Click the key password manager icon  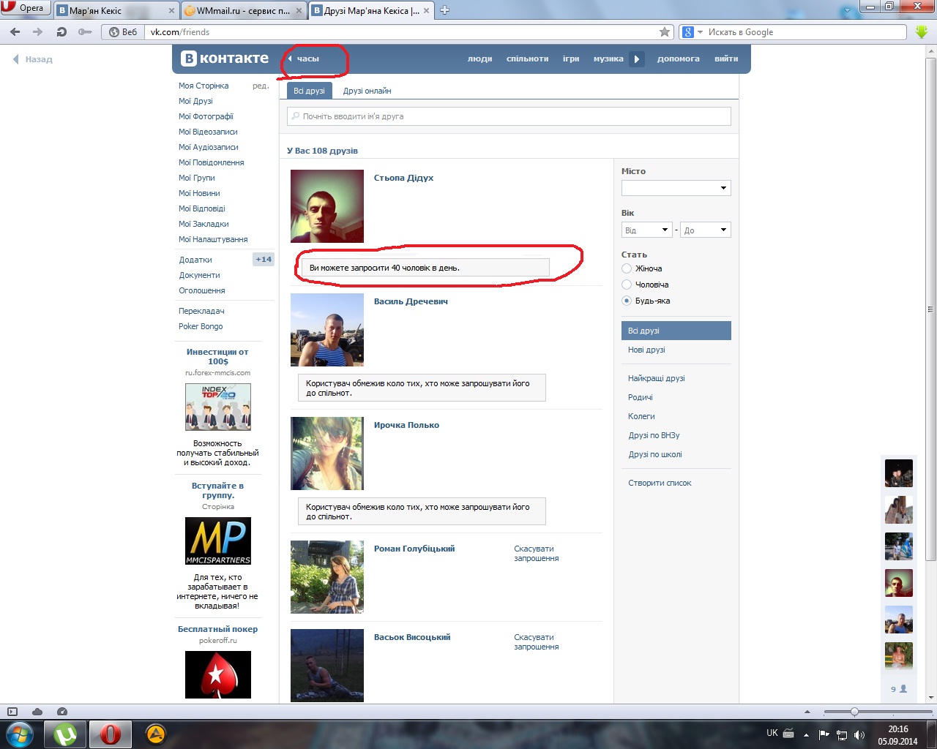tap(85, 32)
